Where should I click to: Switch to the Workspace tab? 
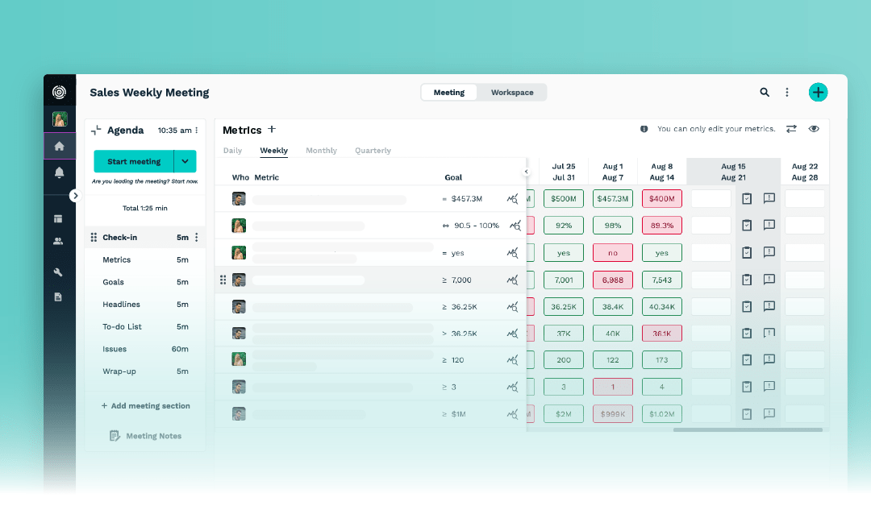point(512,93)
